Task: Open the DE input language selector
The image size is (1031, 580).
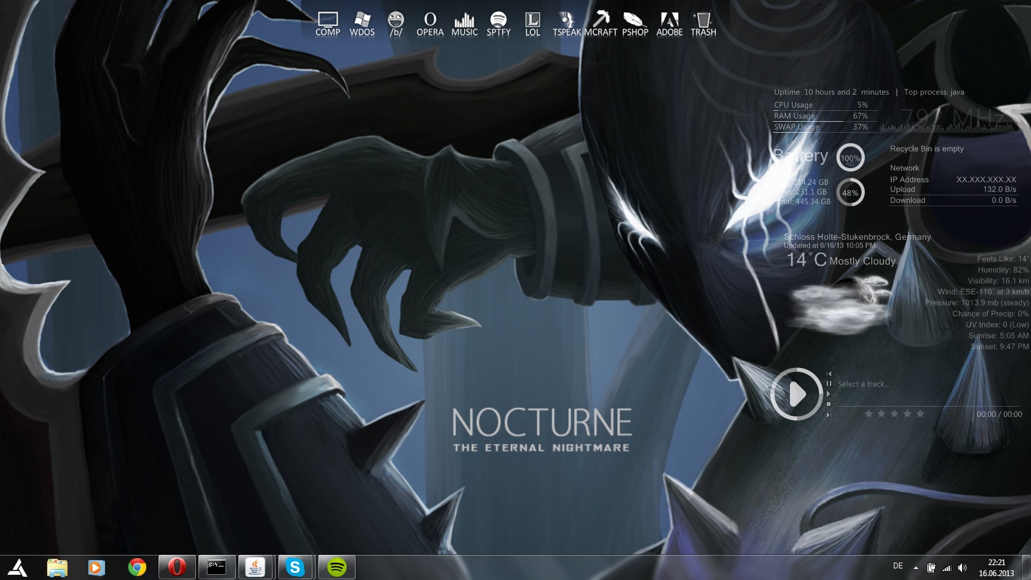Action: click(x=898, y=566)
